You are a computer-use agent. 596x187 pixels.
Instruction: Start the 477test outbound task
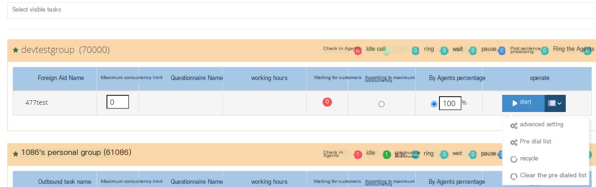(x=523, y=103)
